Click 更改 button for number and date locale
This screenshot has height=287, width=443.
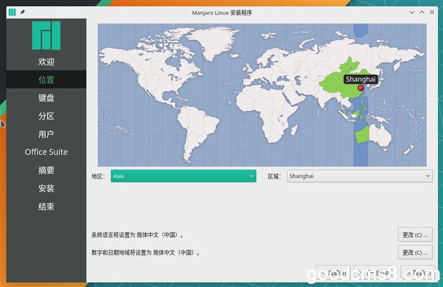(415, 253)
